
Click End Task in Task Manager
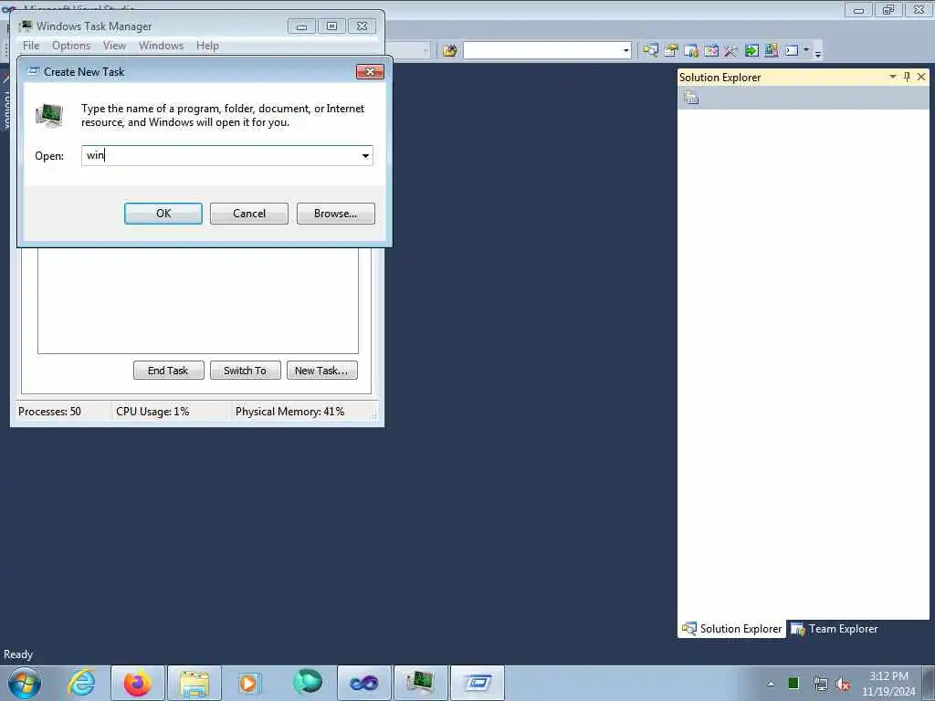[168, 371]
